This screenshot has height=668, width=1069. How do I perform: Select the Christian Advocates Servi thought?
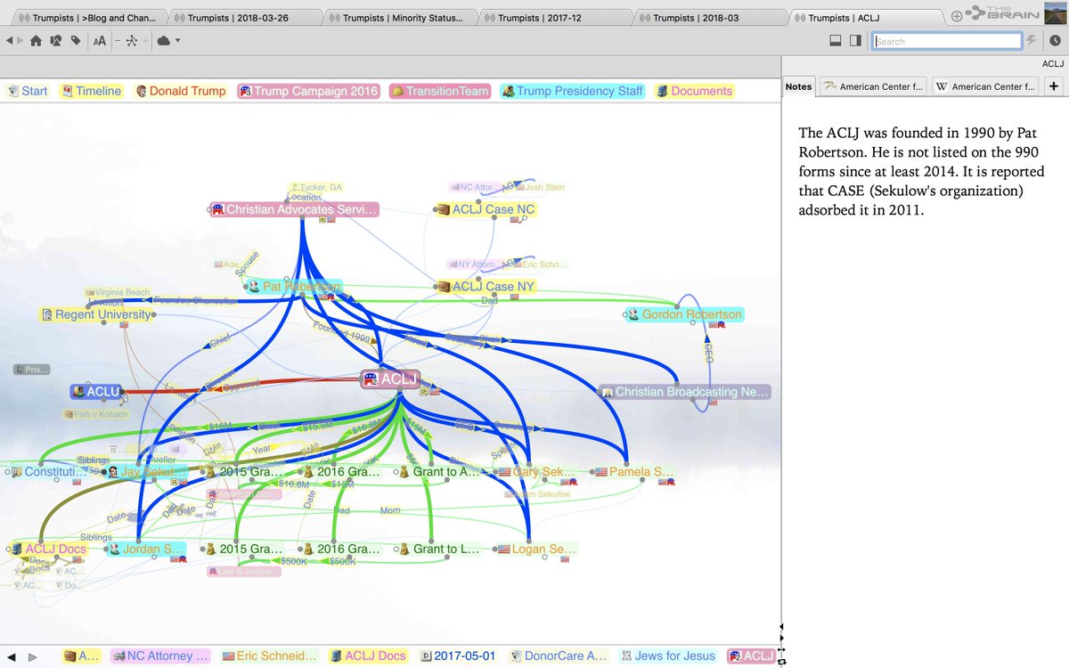295,209
